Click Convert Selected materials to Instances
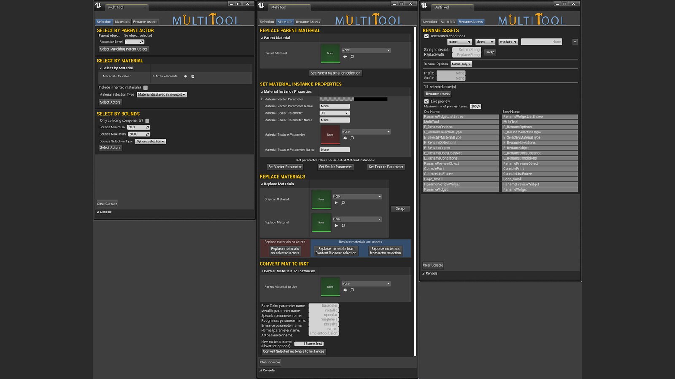Screen dimensions: 675x379 coord(294,352)
